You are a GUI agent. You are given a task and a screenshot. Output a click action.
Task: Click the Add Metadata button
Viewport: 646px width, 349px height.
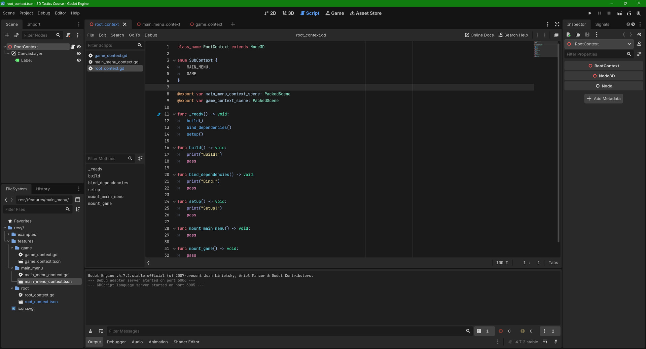pyautogui.click(x=604, y=99)
